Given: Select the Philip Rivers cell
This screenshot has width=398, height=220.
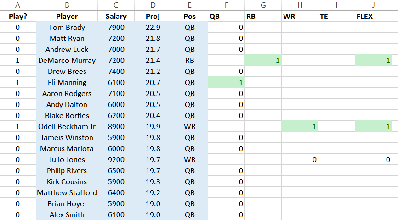Looking at the screenshot, I should (x=67, y=171).
